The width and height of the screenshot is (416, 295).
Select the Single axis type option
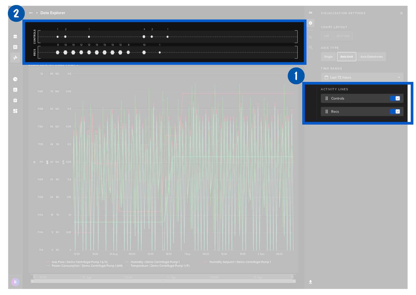tap(328, 57)
